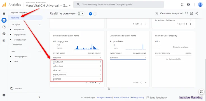Open the Explore icon in left rail
This screenshot has height=101, width=206.
coord(4,27)
